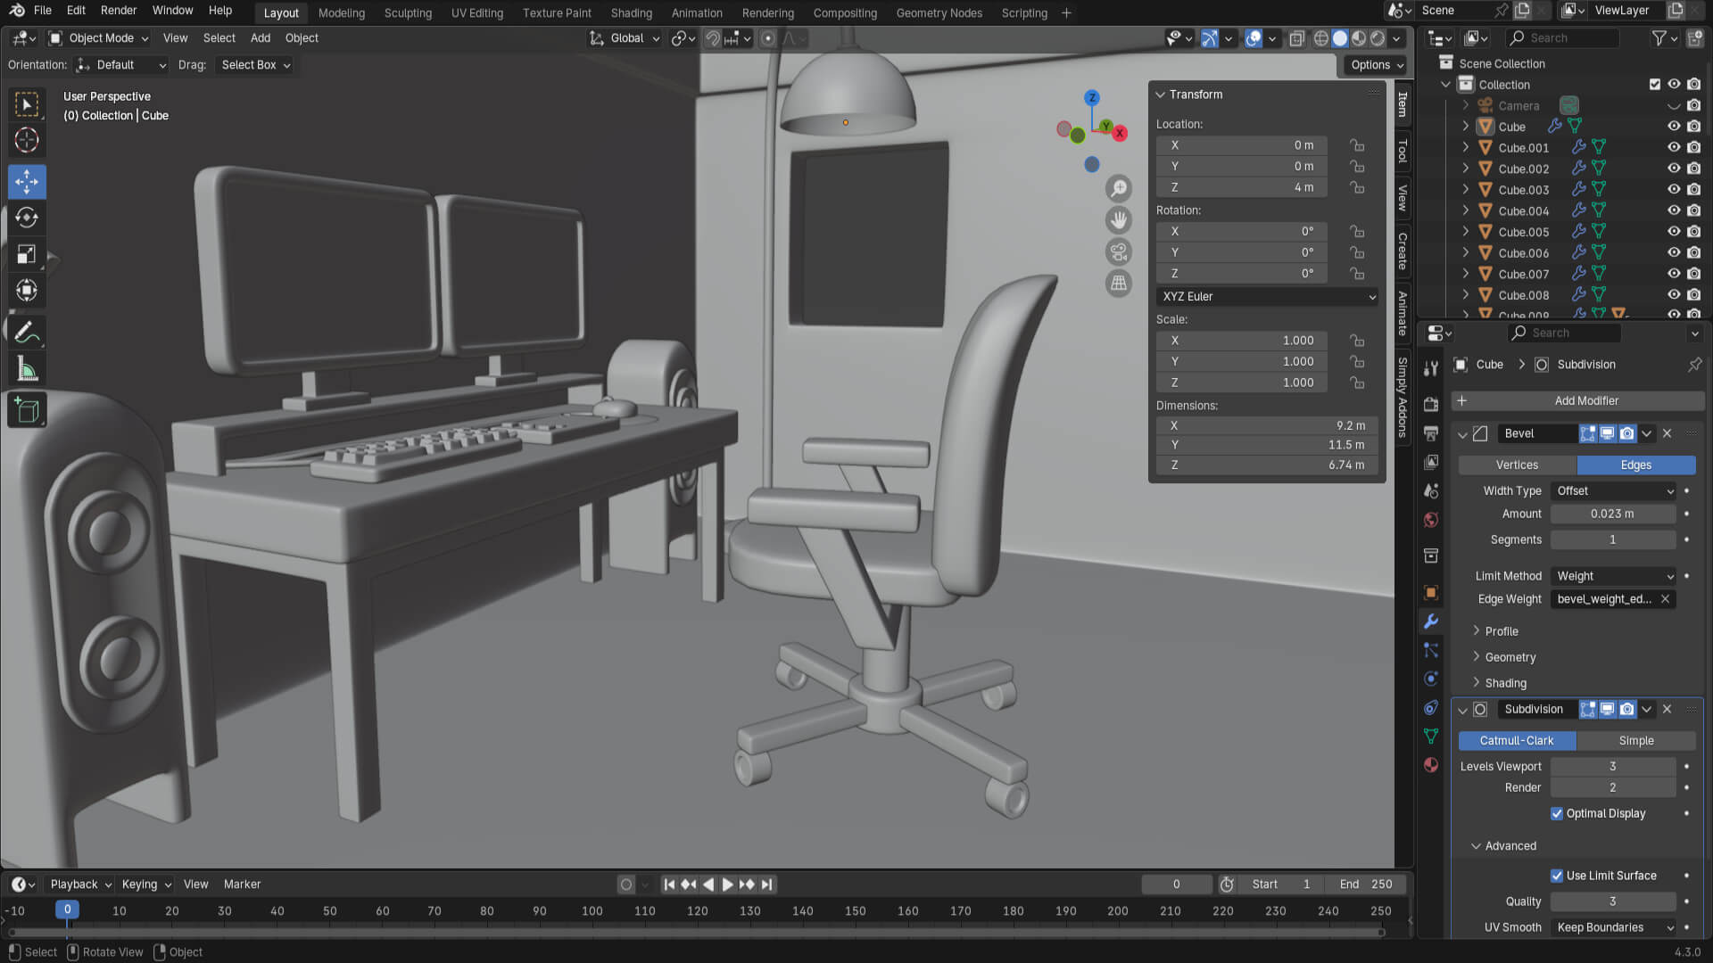1713x963 pixels.
Task: Click the End frame field
Action: pyautogui.click(x=1366, y=885)
